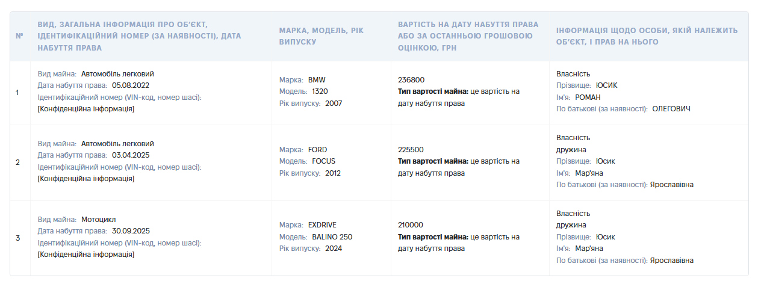
Task: Select the patronymic ОЛЕГОВИЧ
Action: [671, 109]
